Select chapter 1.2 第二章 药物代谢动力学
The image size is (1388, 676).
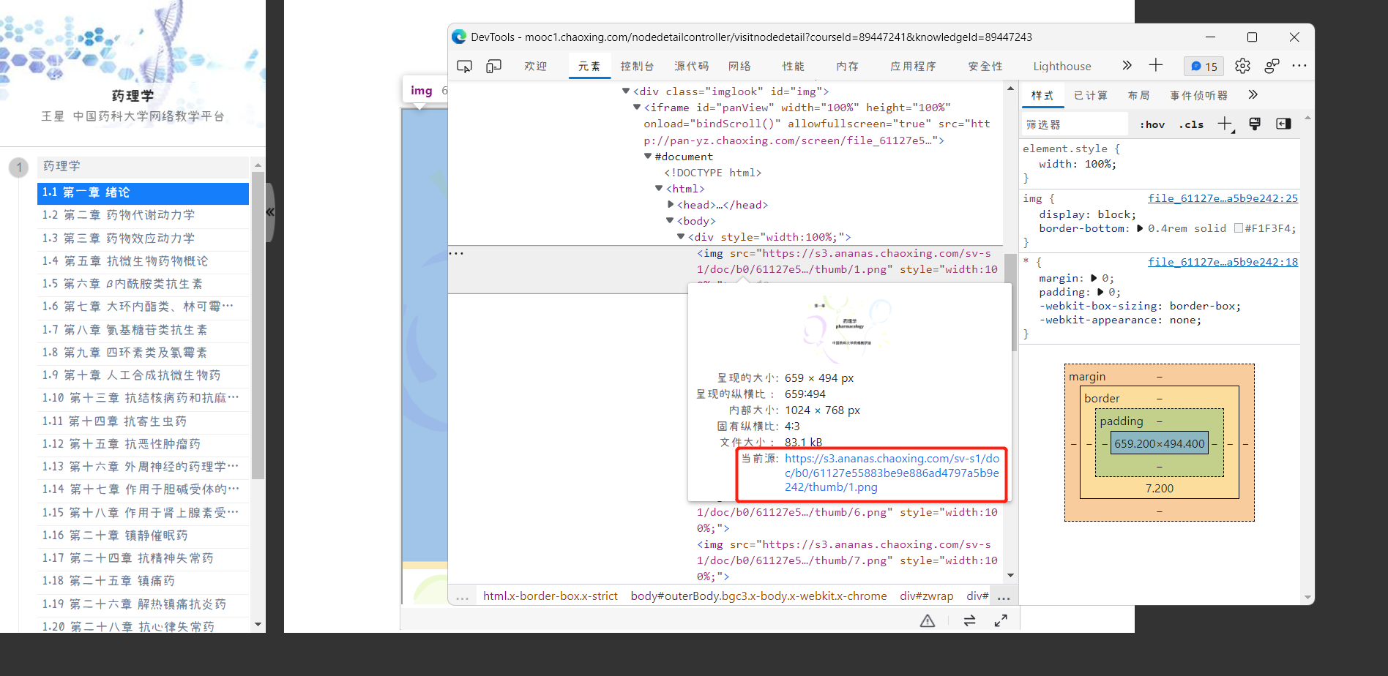coord(143,215)
